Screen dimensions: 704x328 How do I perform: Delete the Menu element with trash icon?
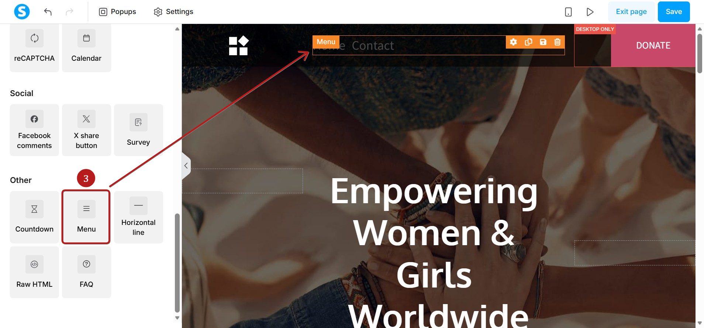558,42
